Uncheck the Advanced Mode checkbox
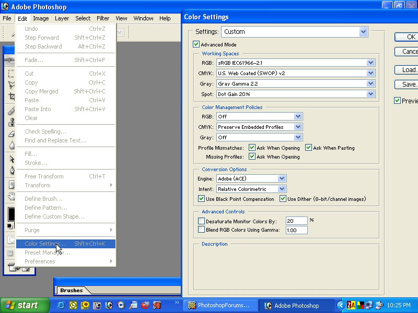Image resolution: width=418 pixels, height=313 pixels. point(196,44)
